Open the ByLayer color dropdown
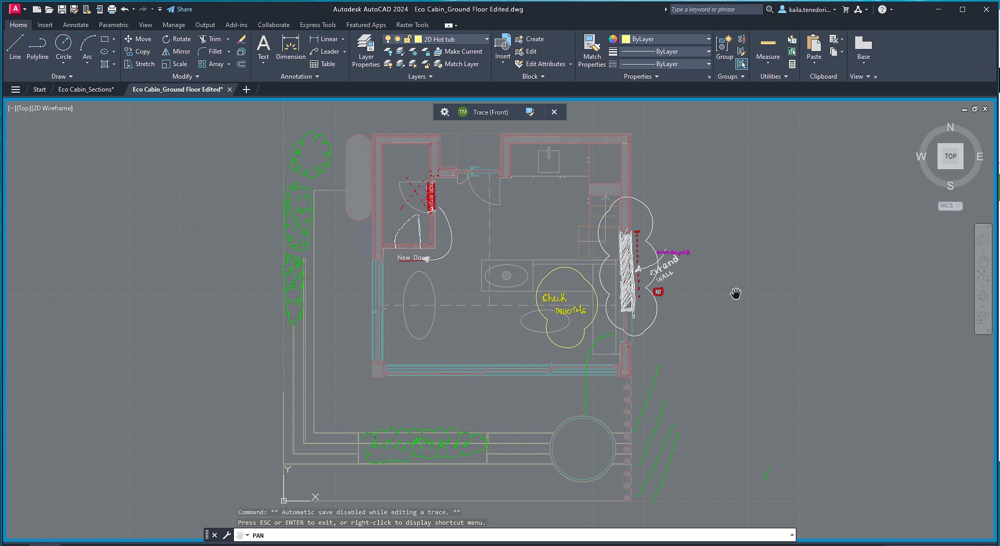 708,39
